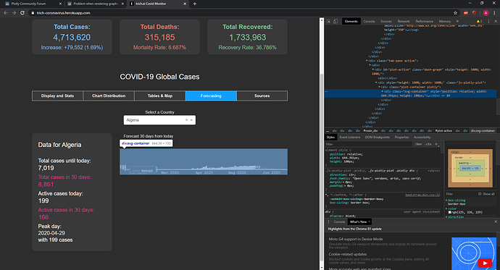Image resolution: width=500 pixels, height=270 pixels.
Task: Open the DevTools Memory panel
Action: pyautogui.click(x=444, y=21)
